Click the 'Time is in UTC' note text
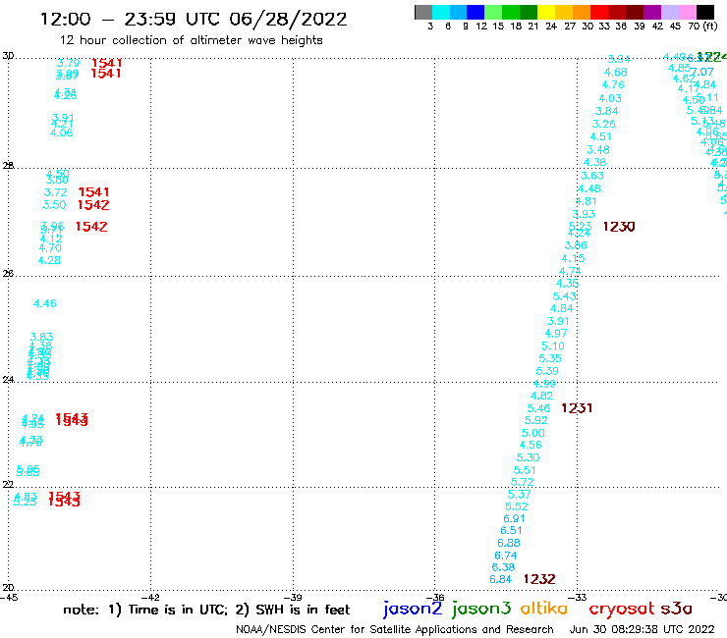727x638 pixels. point(177,610)
